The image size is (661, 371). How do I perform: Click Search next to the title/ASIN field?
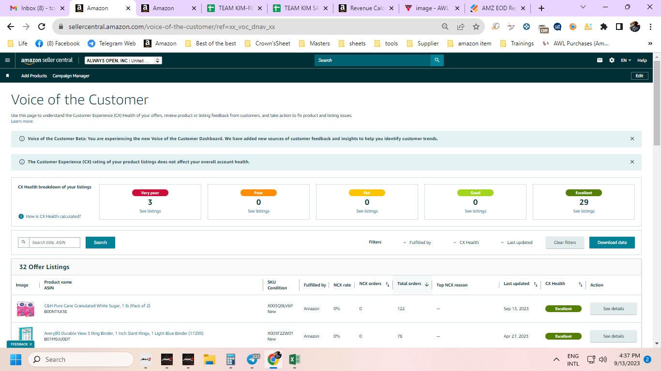click(x=100, y=243)
